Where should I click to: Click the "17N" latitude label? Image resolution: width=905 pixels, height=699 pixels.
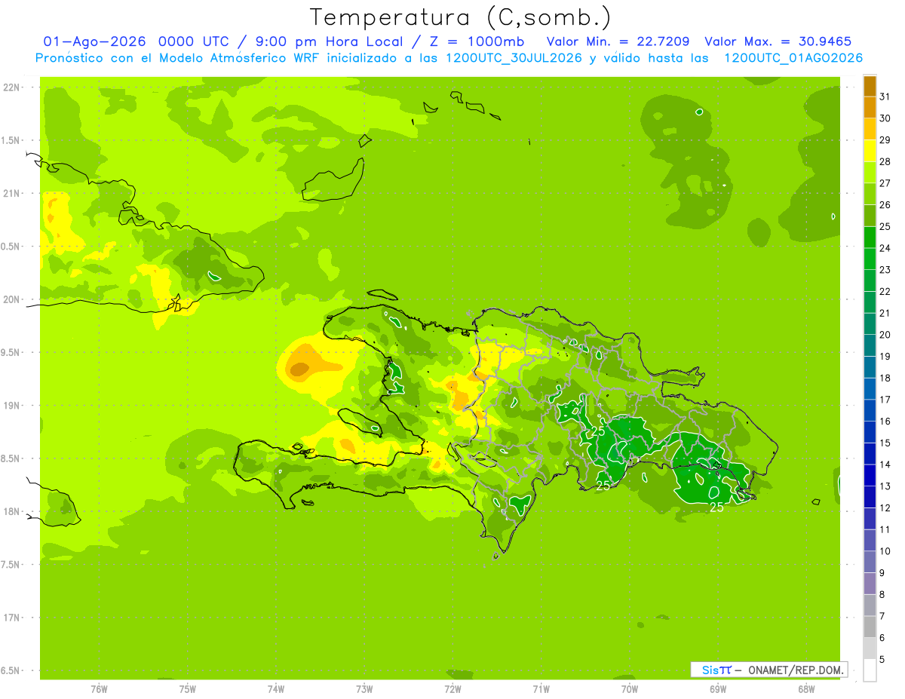coord(11,618)
